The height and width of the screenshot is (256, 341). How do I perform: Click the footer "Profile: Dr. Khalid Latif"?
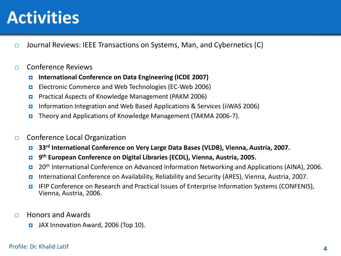click(x=39, y=247)
